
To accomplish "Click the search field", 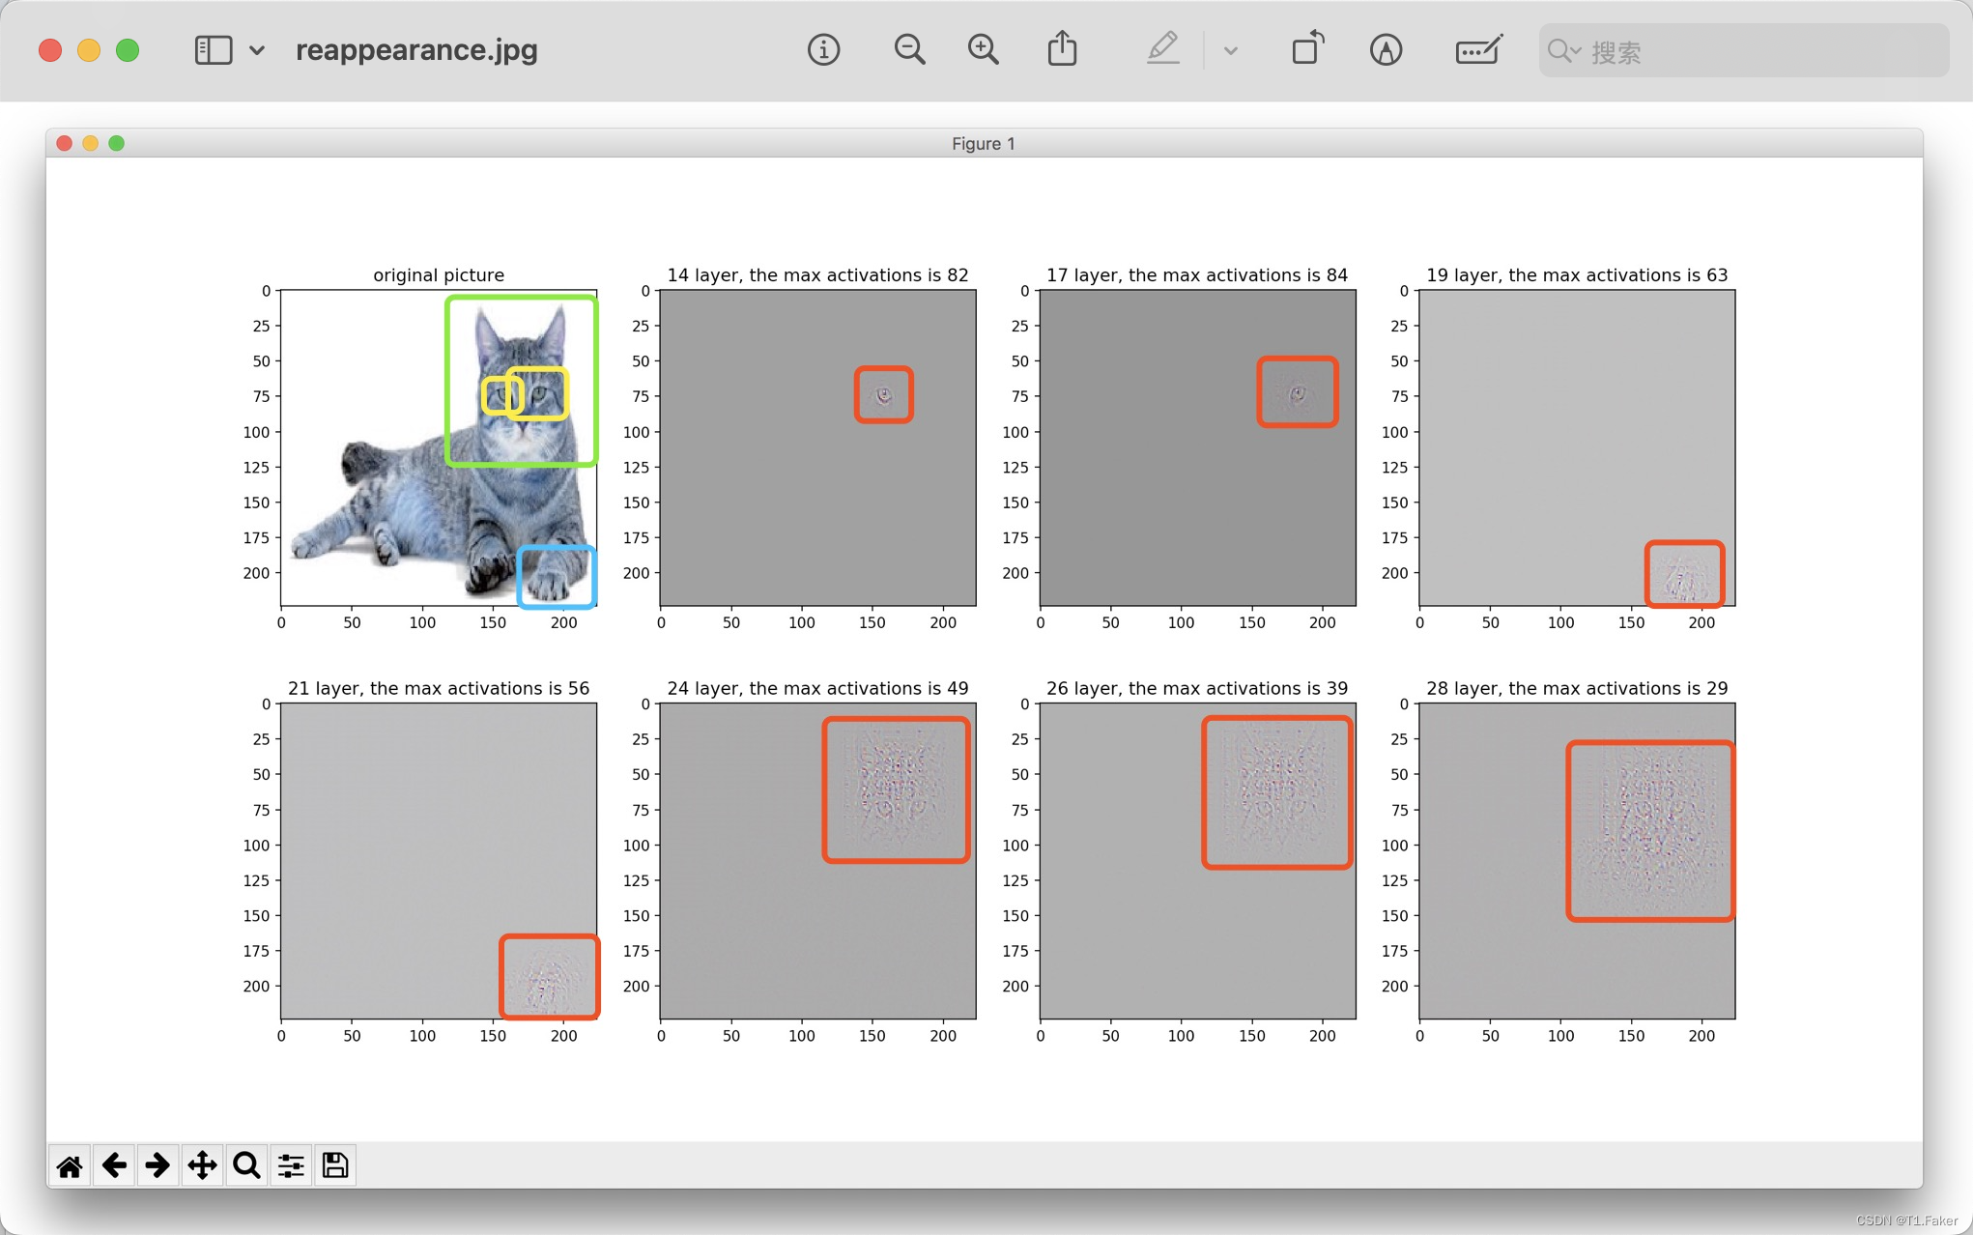I will point(1743,51).
